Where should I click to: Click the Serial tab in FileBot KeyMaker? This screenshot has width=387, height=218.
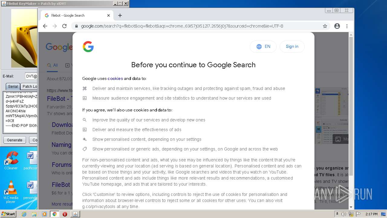(13, 86)
